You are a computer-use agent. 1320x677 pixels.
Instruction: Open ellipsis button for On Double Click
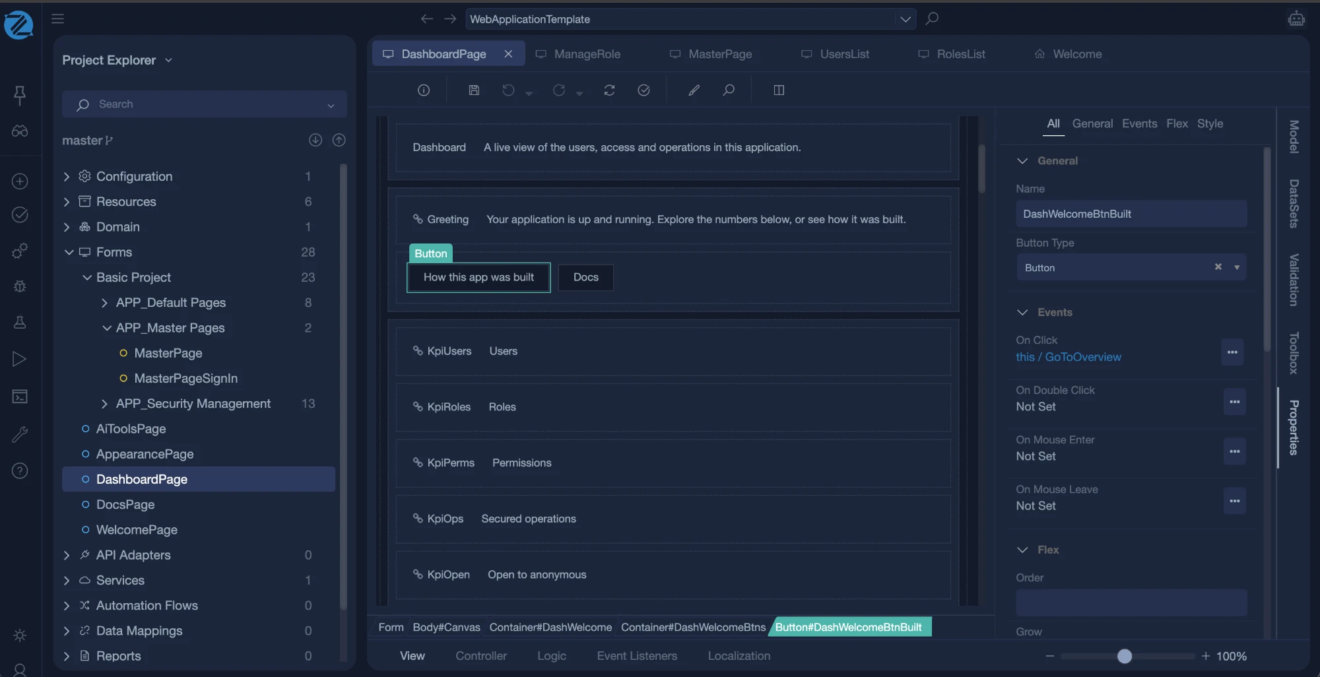click(1234, 402)
